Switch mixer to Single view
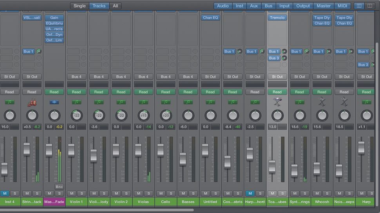The width and height of the screenshot is (380, 213). pyautogui.click(x=80, y=6)
